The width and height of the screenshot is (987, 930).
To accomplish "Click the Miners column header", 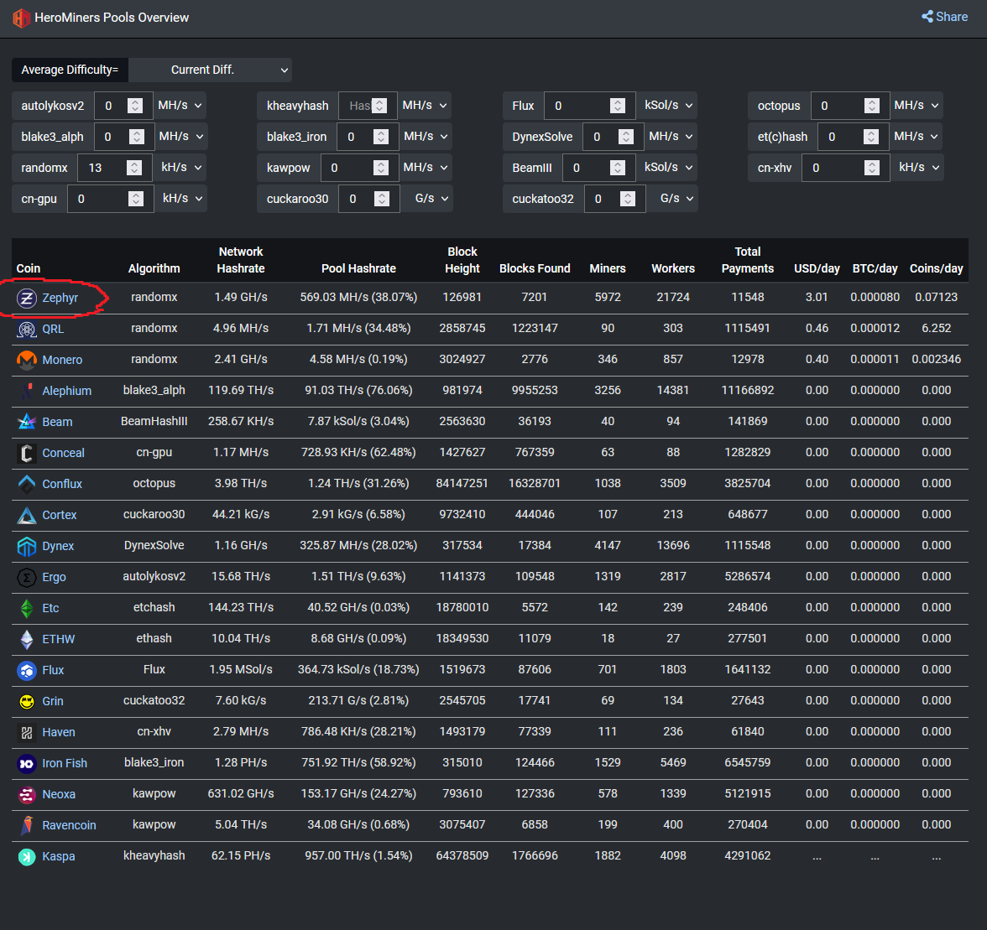I will (x=608, y=268).
